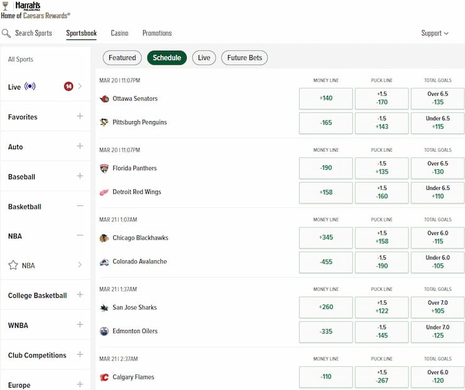Image resolution: width=465 pixels, height=390 pixels.
Task: Open the Casino tab
Action: (119, 33)
